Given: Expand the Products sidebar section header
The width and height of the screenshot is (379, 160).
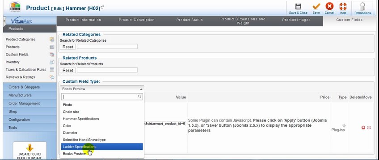Looking at the screenshot, I should [30, 28].
